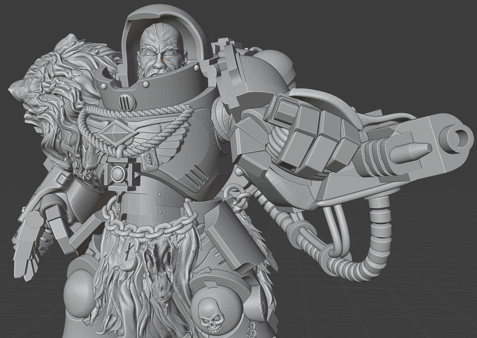Select the wolf pelt on the left shoulder
This screenshot has width=477, height=338.
tap(53, 78)
